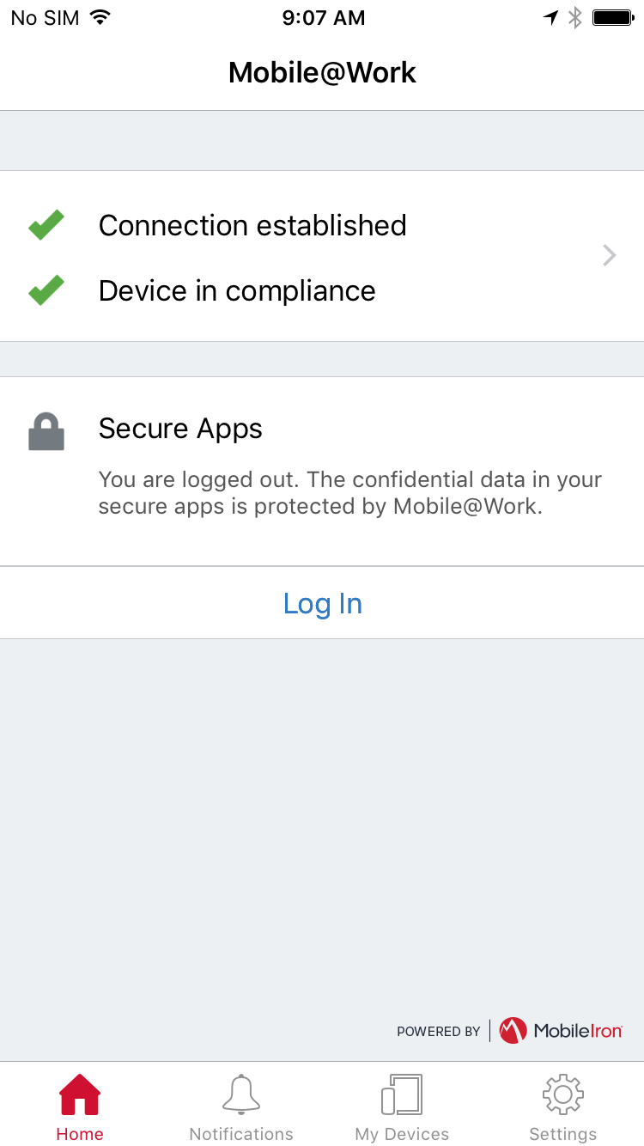The height and width of the screenshot is (1146, 644).
Task: Tap the green checkmark beside Connection established
Action: 46,225
